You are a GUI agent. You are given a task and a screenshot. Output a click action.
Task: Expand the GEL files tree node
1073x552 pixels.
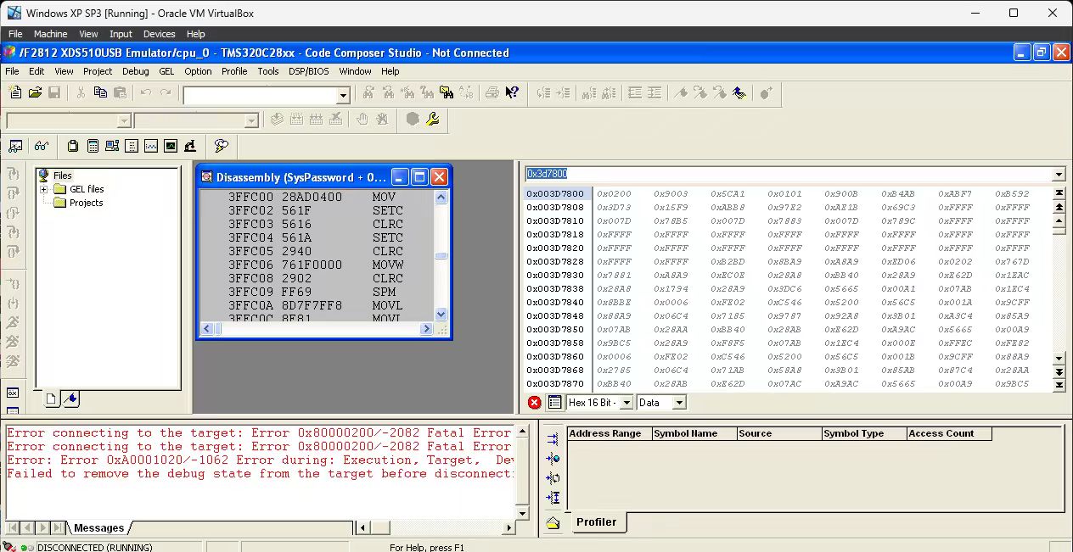click(x=44, y=189)
